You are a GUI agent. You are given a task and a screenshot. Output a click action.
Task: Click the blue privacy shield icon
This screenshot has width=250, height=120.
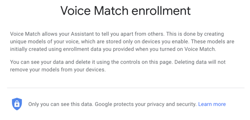[17, 104]
